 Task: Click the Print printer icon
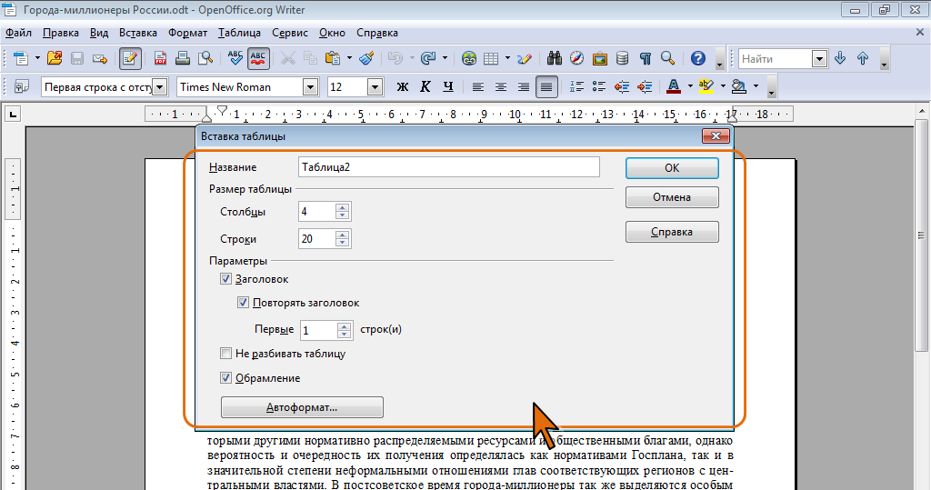point(183,58)
